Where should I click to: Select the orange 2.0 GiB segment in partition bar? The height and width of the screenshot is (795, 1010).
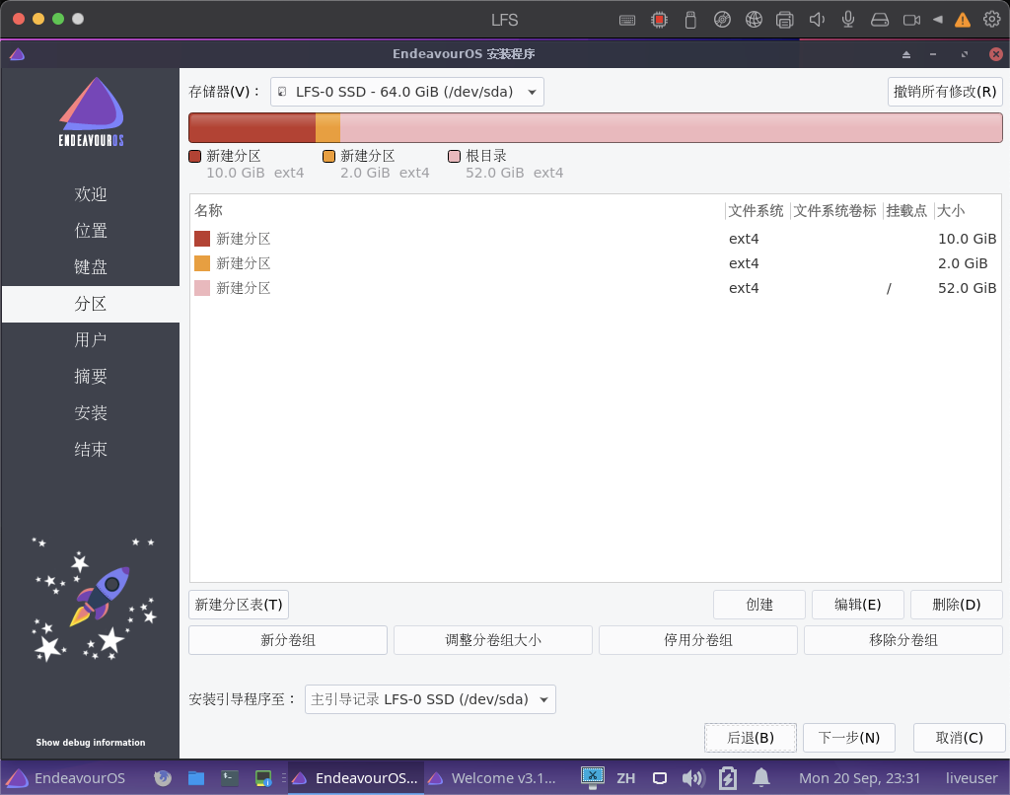click(x=327, y=127)
